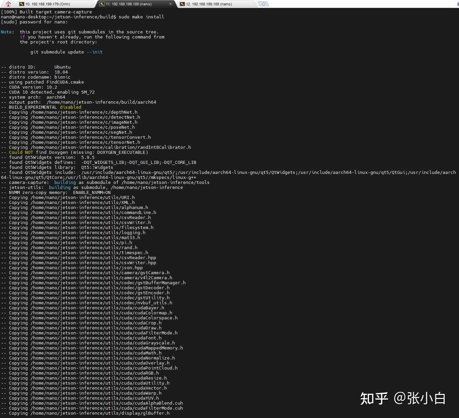Image resolution: width=459 pixels, height=418 pixels.
Task: Click the session icon on tab 10 (Orin)
Action: [x=22, y=4]
